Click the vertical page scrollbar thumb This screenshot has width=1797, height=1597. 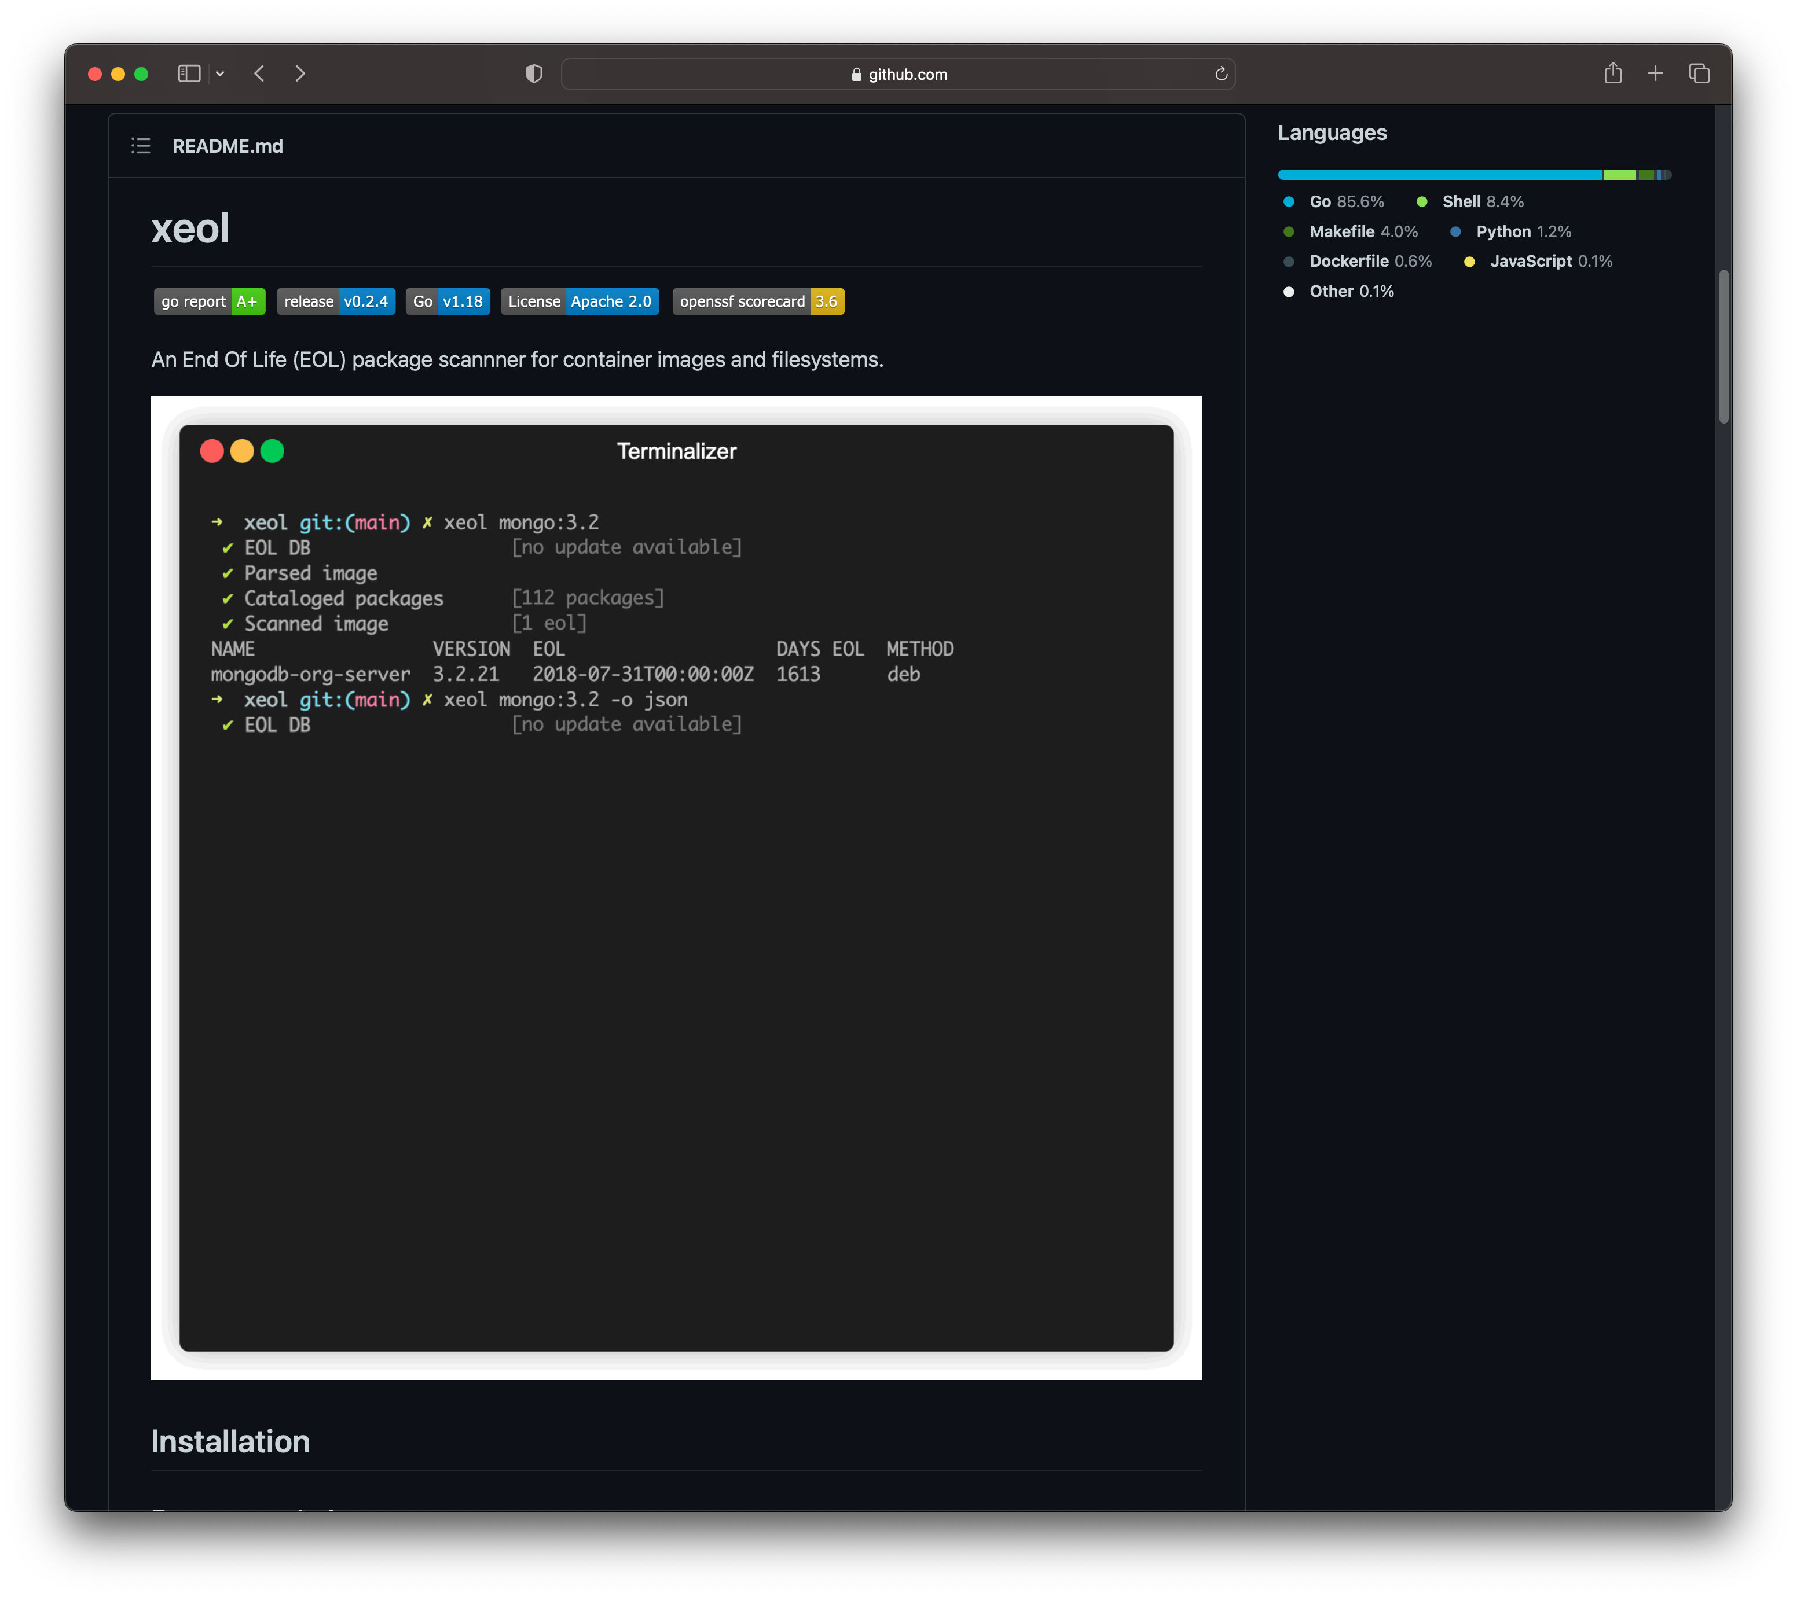(1723, 347)
